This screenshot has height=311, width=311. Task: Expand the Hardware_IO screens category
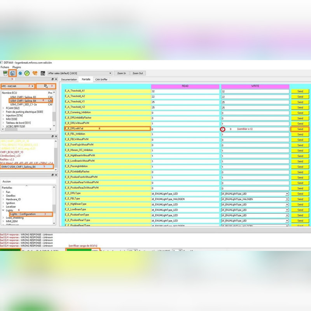3,199
